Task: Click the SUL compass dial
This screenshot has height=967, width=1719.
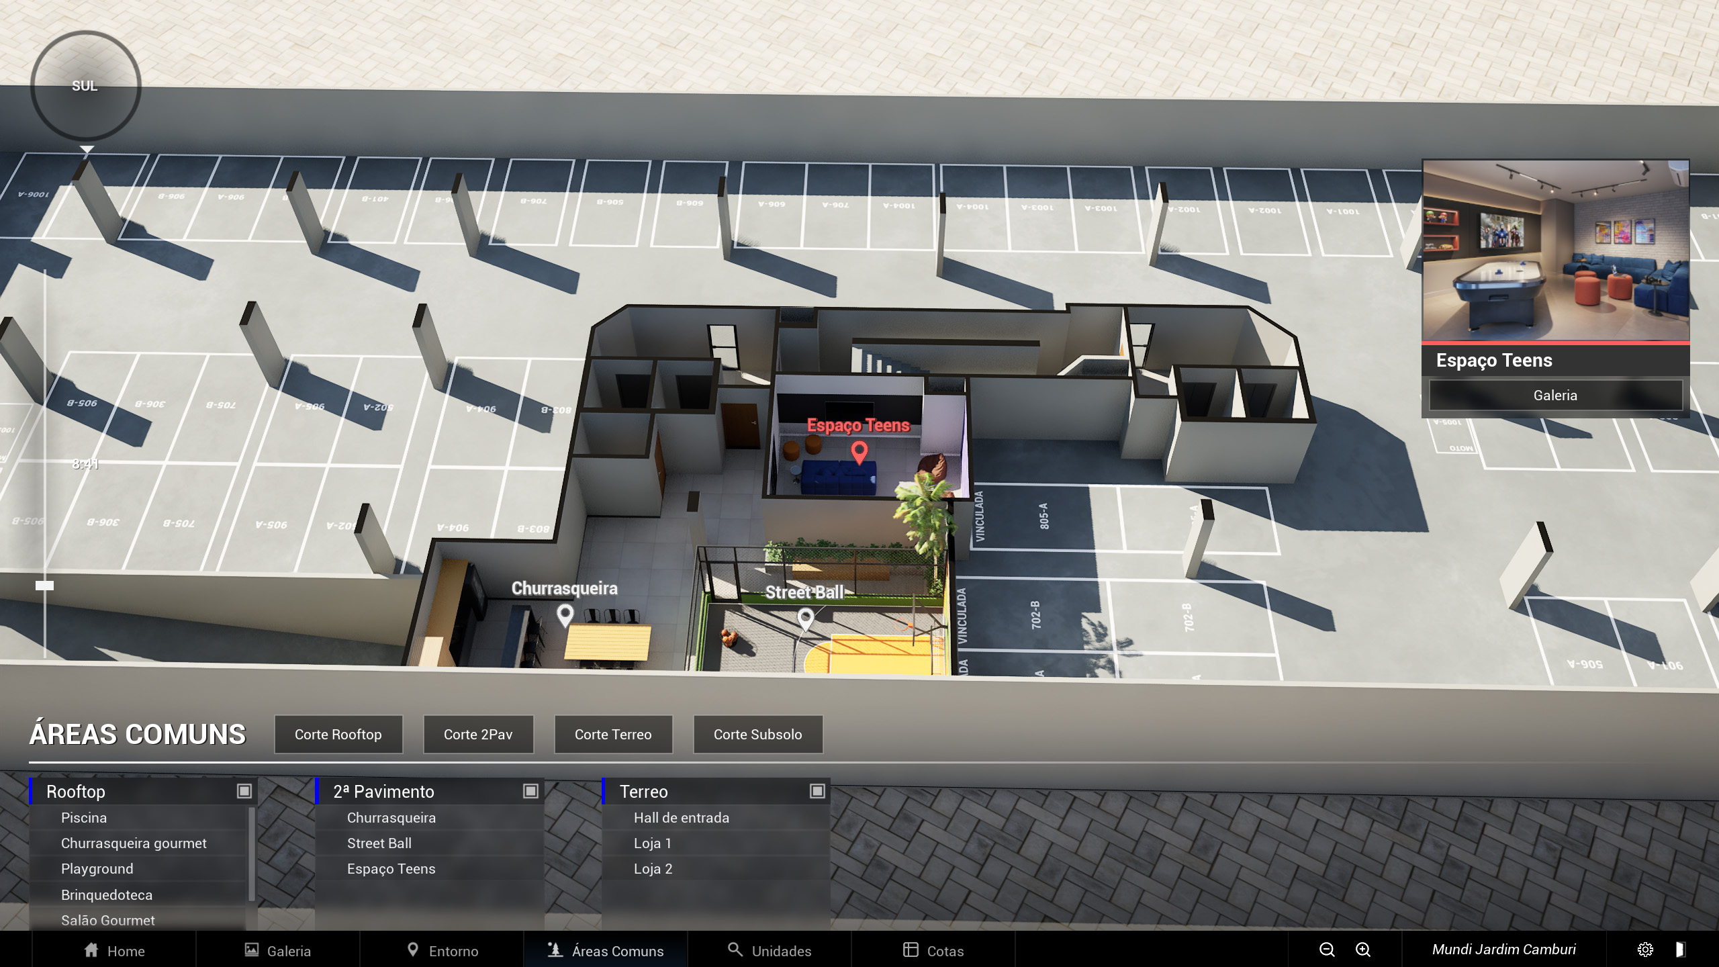Action: 85,86
